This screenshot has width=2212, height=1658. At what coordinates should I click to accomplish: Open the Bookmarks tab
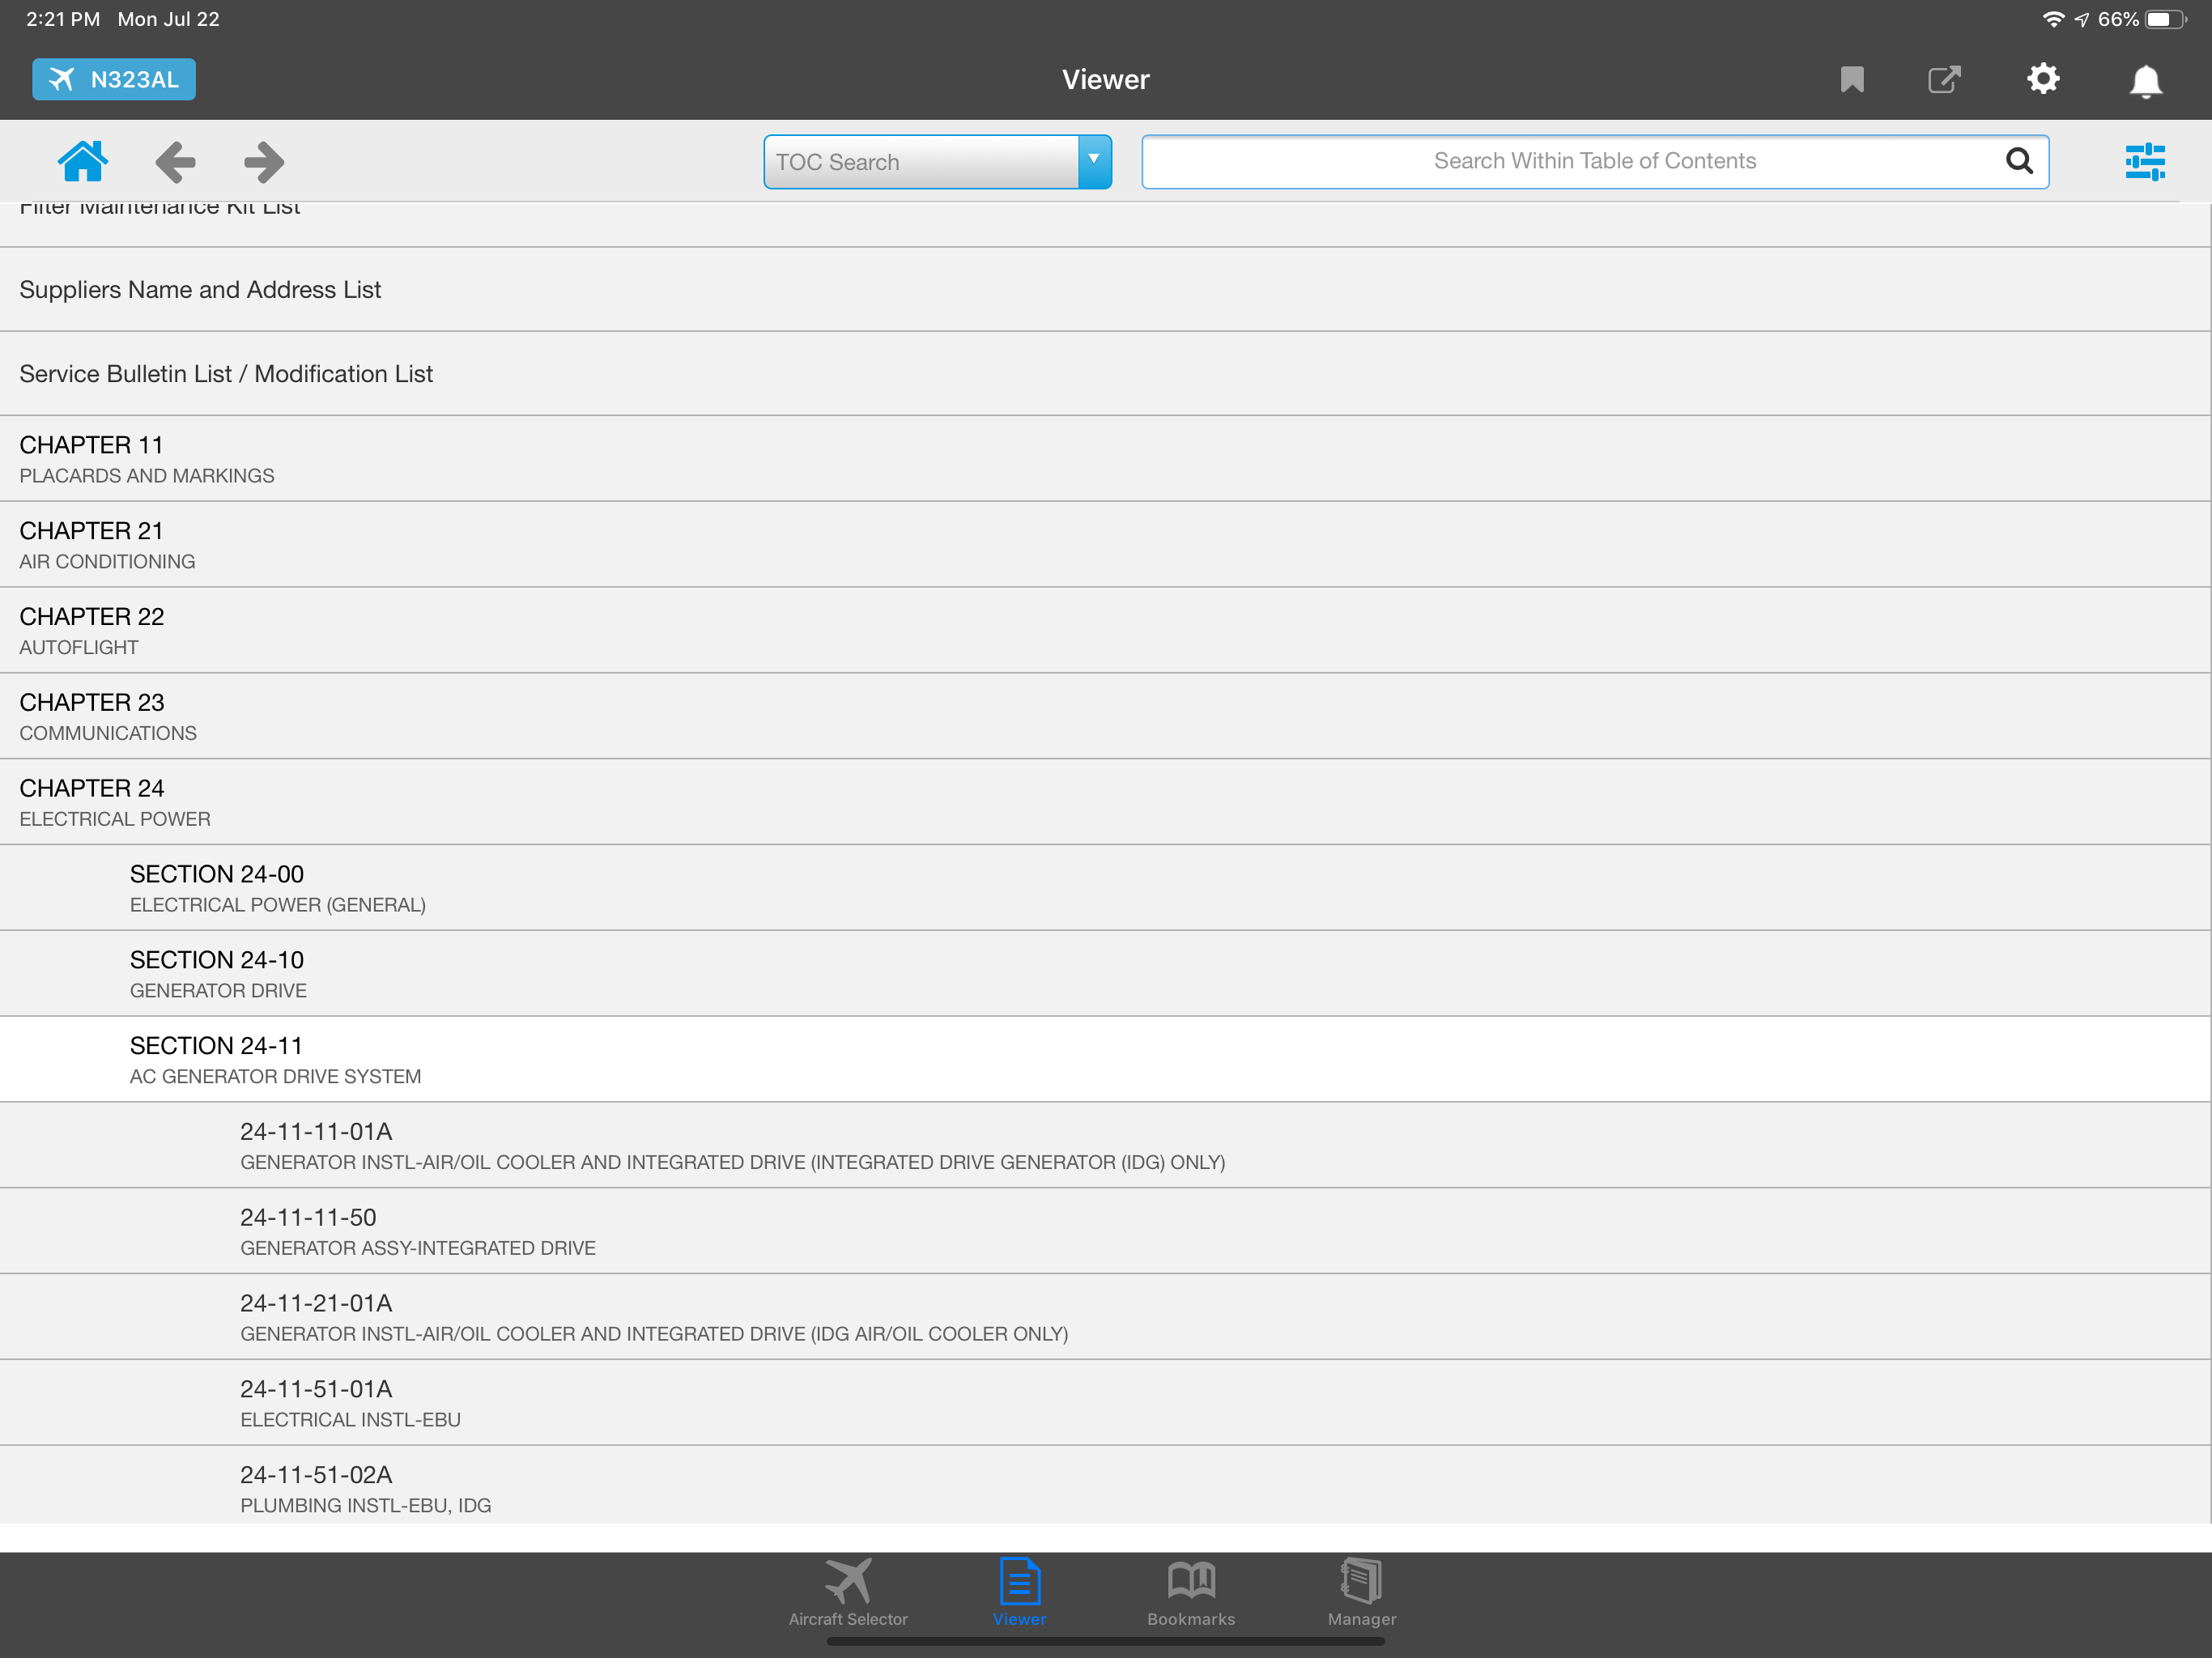(1190, 1591)
